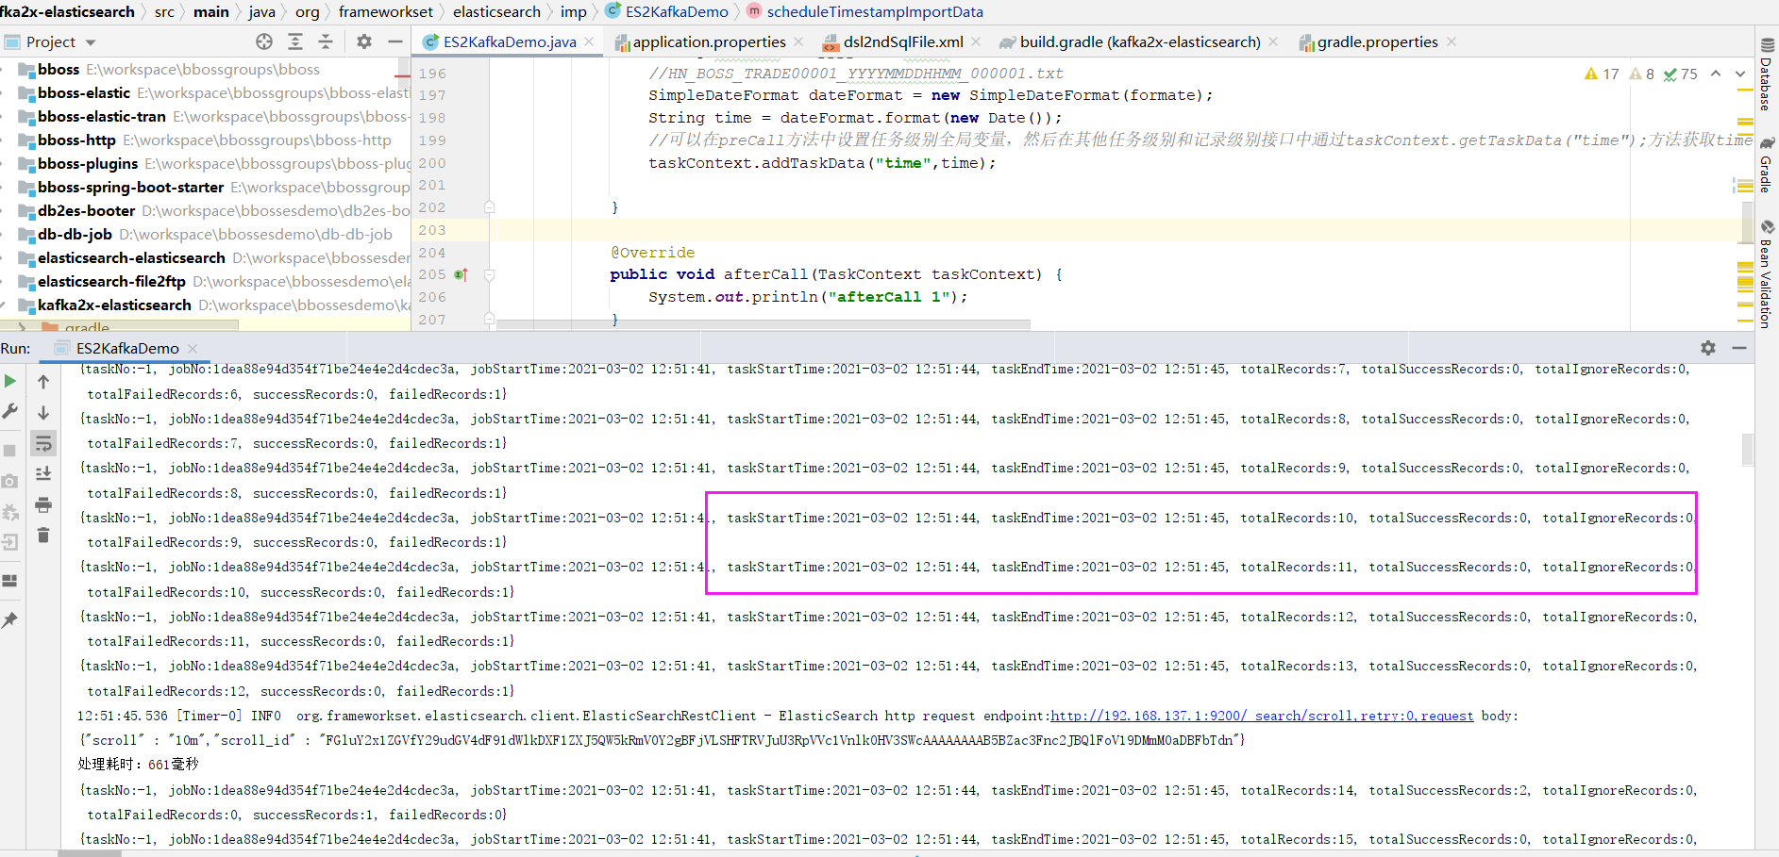Close the ES2KafkaDemo run tab
The height and width of the screenshot is (857, 1779).
coord(193,348)
